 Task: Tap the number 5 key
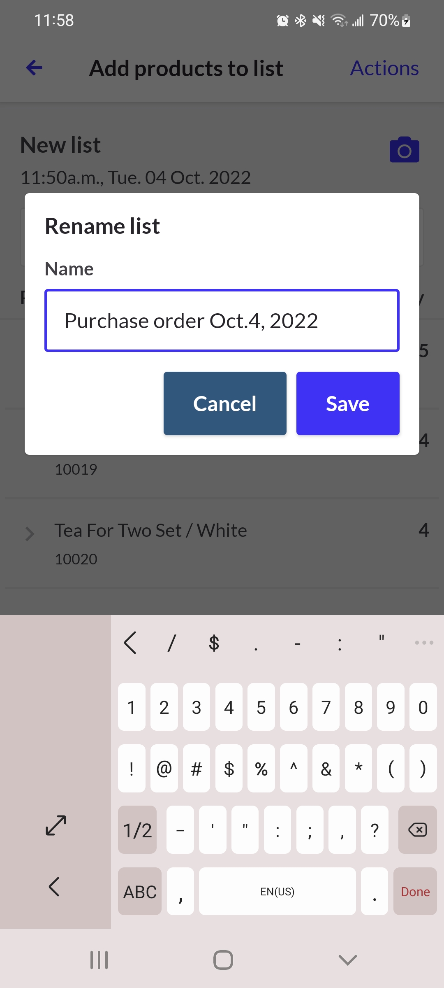coord(261,707)
